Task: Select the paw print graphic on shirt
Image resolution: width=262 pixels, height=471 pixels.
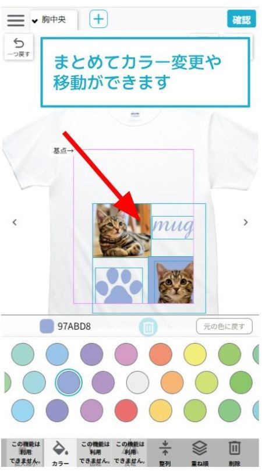Action: (x=119, y=286)
